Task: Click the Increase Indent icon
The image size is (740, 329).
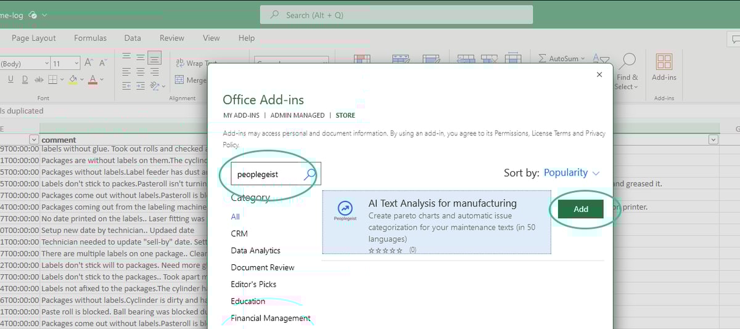Action: click(140, 86)
